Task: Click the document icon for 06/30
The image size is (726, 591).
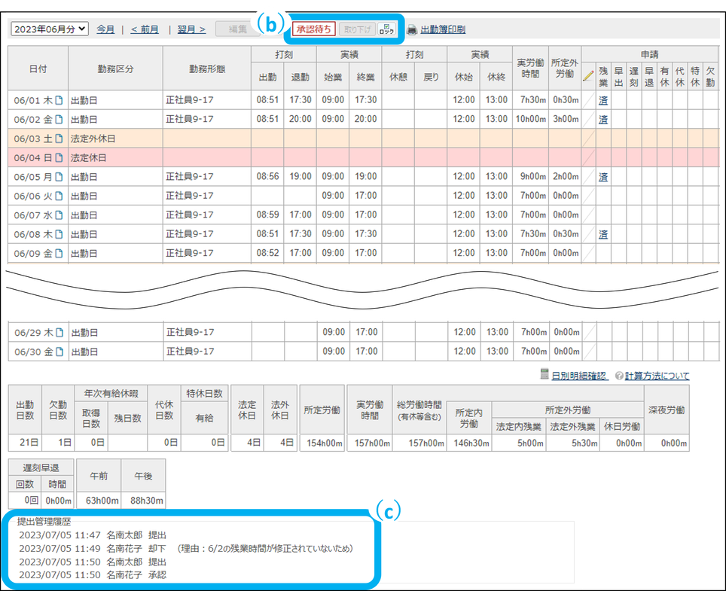Action: [x=59, y=352]
